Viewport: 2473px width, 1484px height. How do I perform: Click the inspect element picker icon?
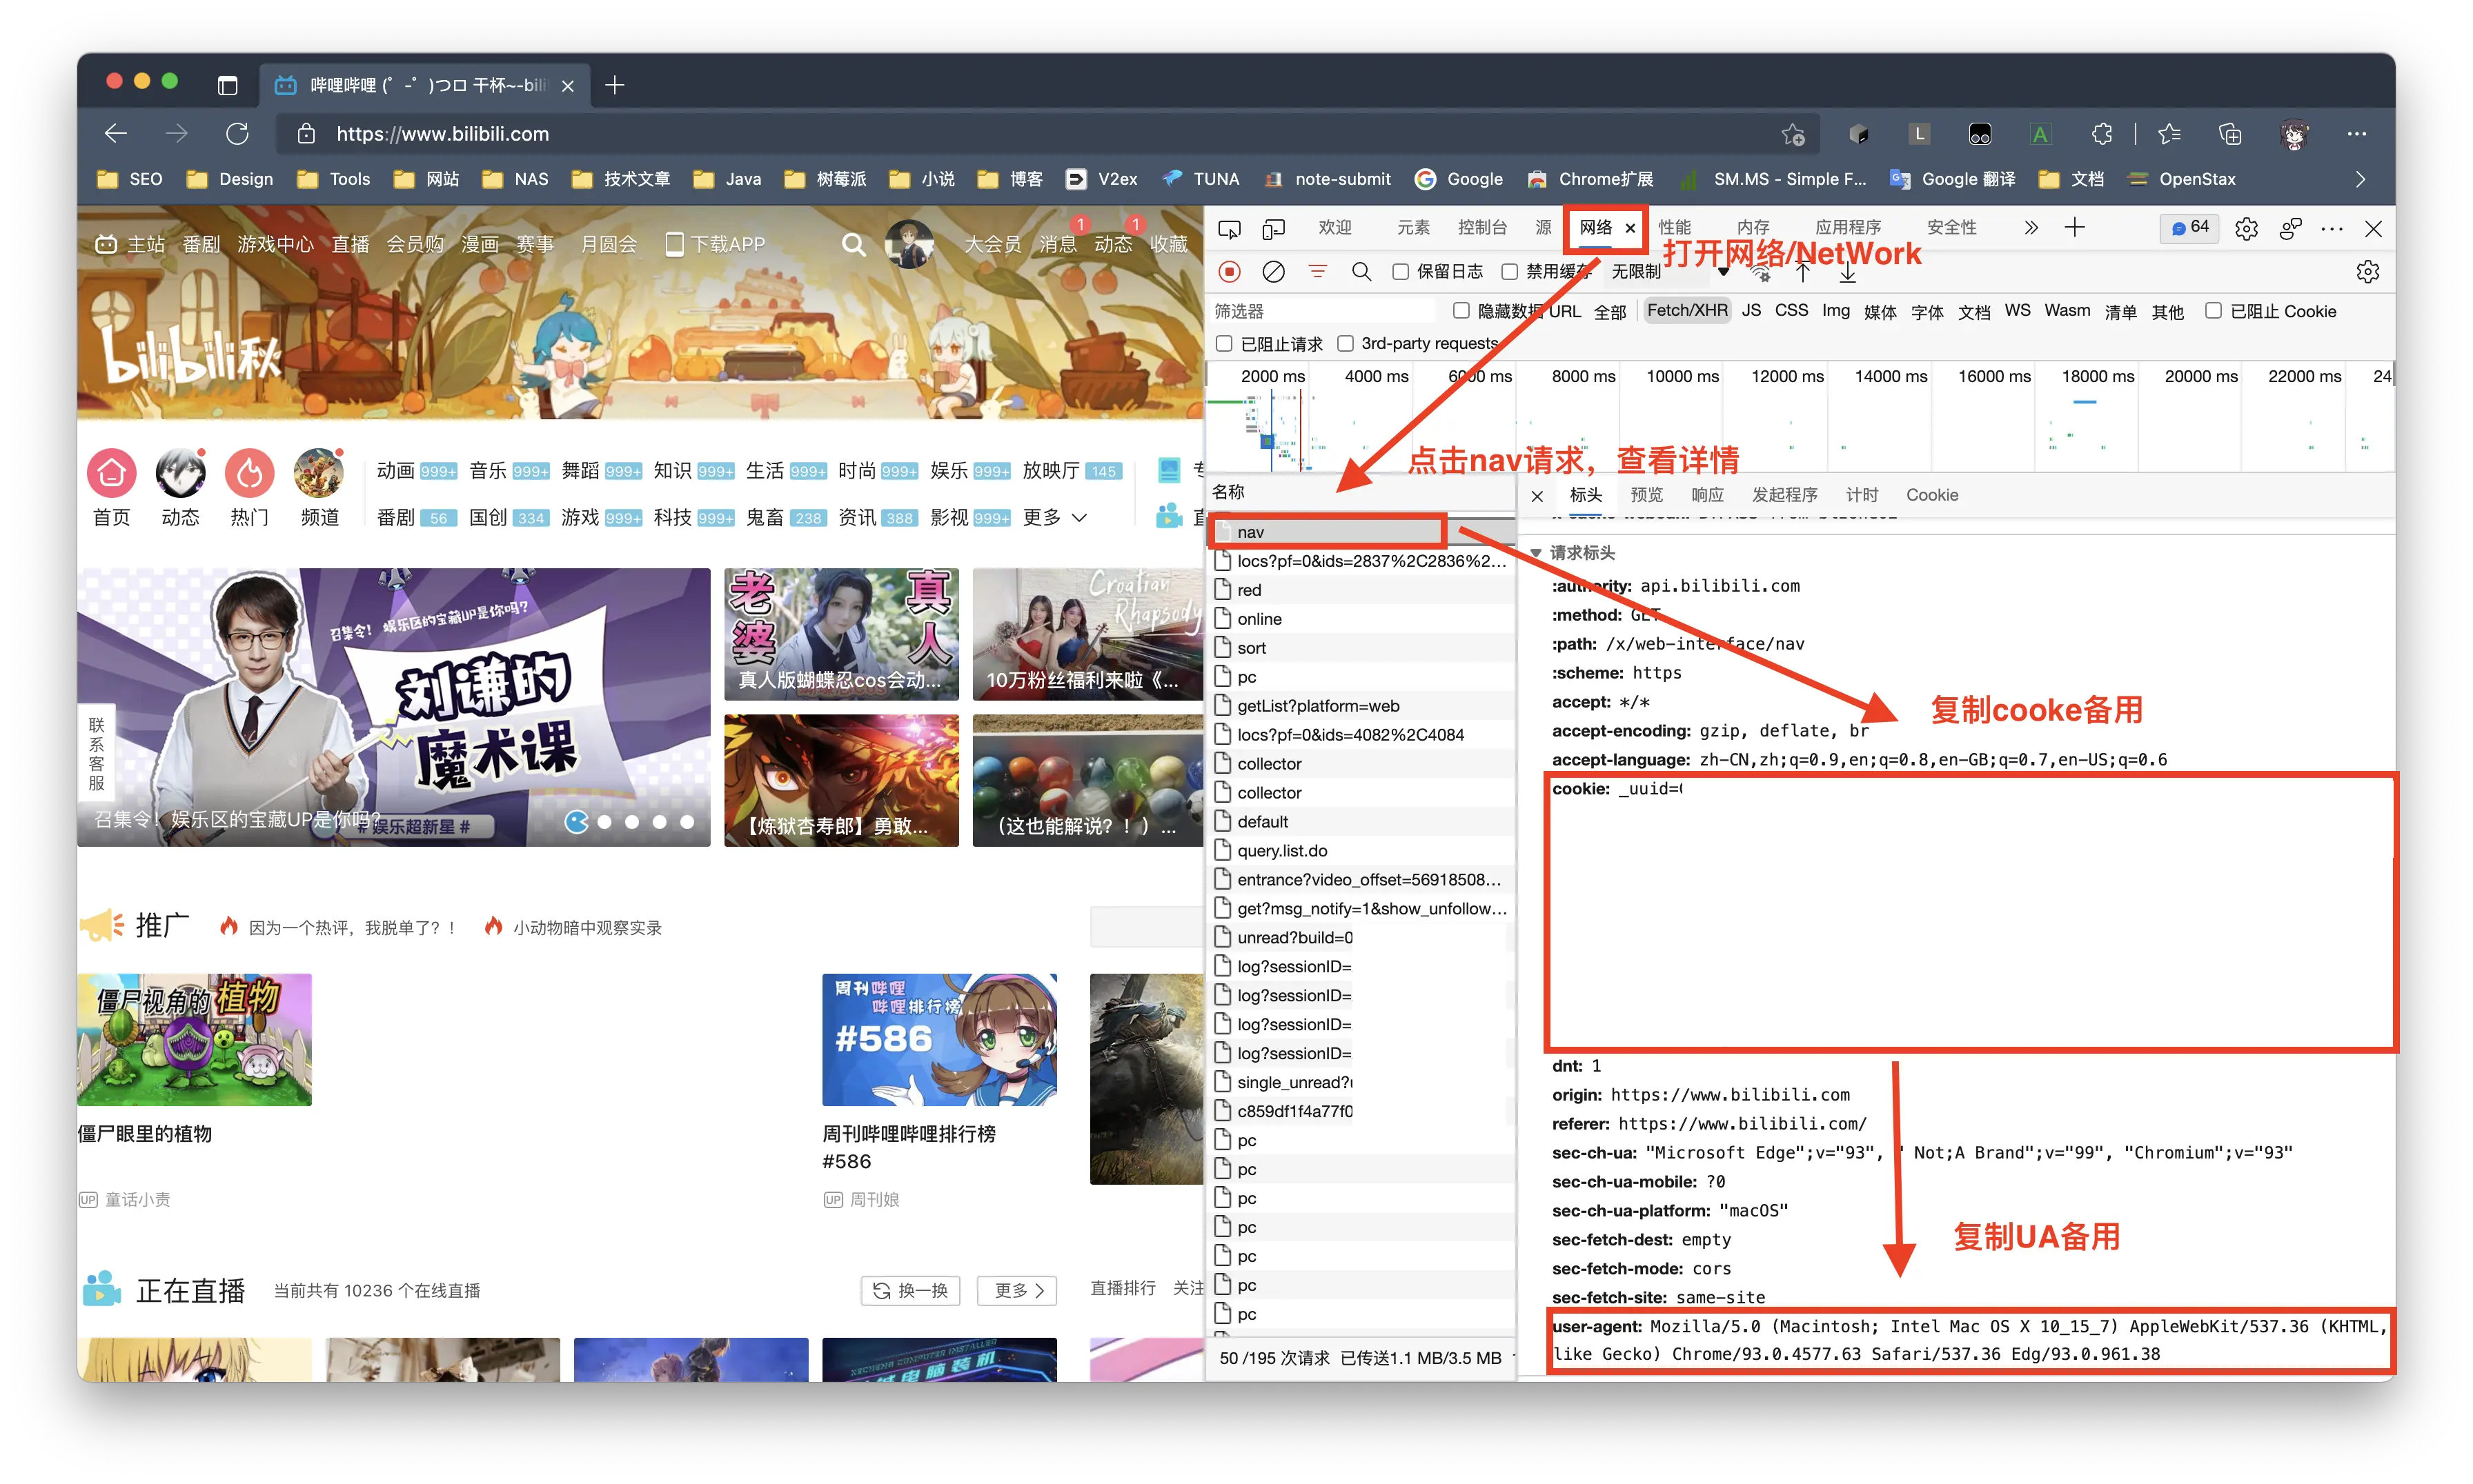[1228, 229]
